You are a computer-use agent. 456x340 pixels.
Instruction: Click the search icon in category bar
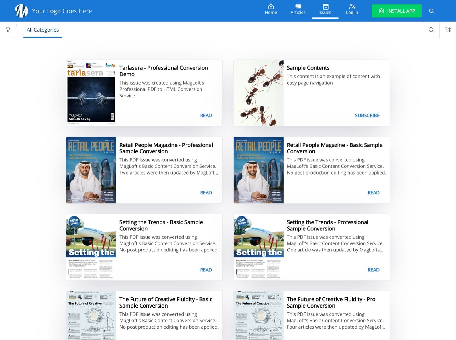(431, 30)
